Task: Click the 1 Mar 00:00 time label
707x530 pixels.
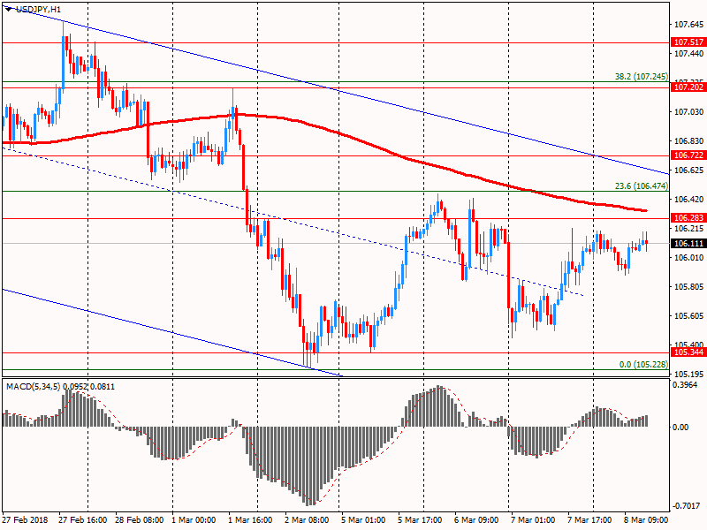Action: 194,519
